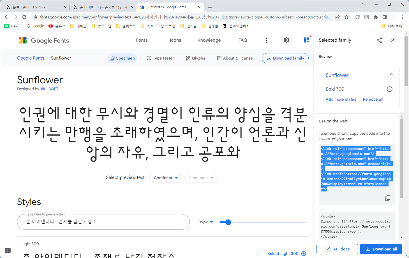Click the embed code scrollbar in panel
Screen dimensions: 409x258
point(401,158)
